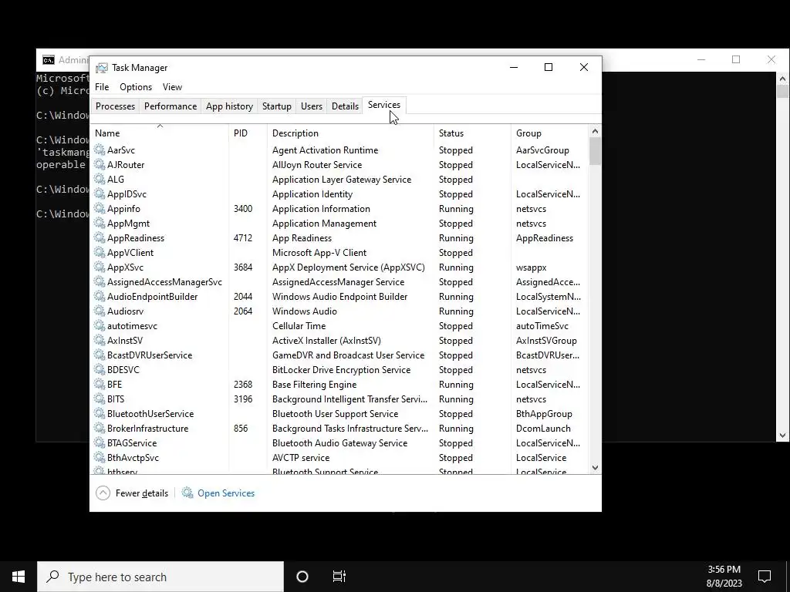This screenshot has height=592, width=790.
Task: Click the services list scrollbar thumb
Action: [x=595, y=151]
